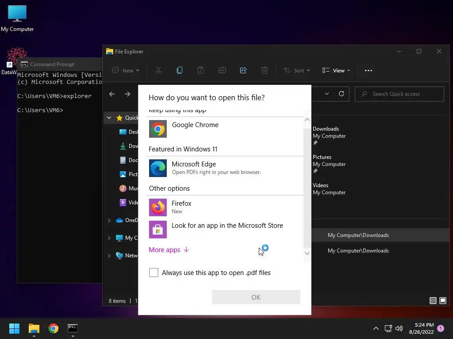Check Always use this app for .pdf files
453x339 pixels.
(154, 272)
